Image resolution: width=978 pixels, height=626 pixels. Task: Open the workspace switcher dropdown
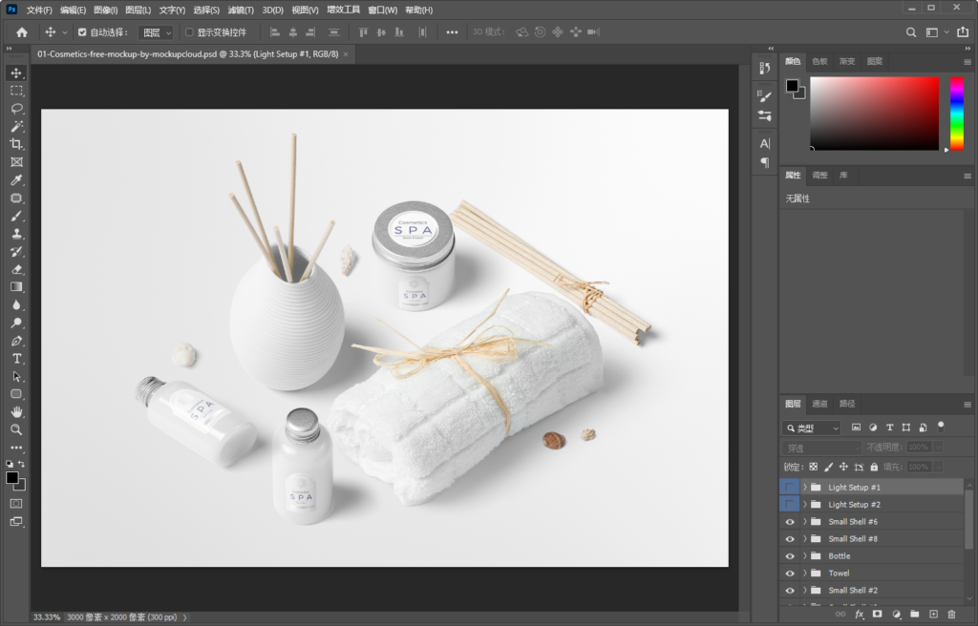[x=937, y=32]
